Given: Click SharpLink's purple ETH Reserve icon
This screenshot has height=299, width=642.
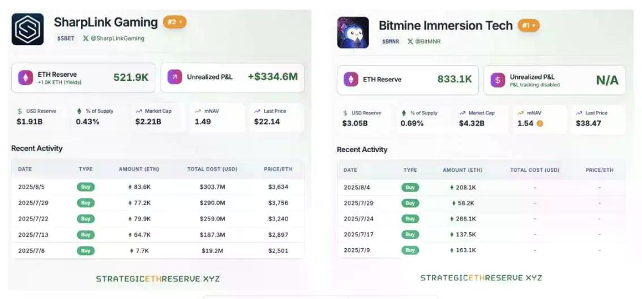Looking at the screenshot, I should click(x=26, y=77).
